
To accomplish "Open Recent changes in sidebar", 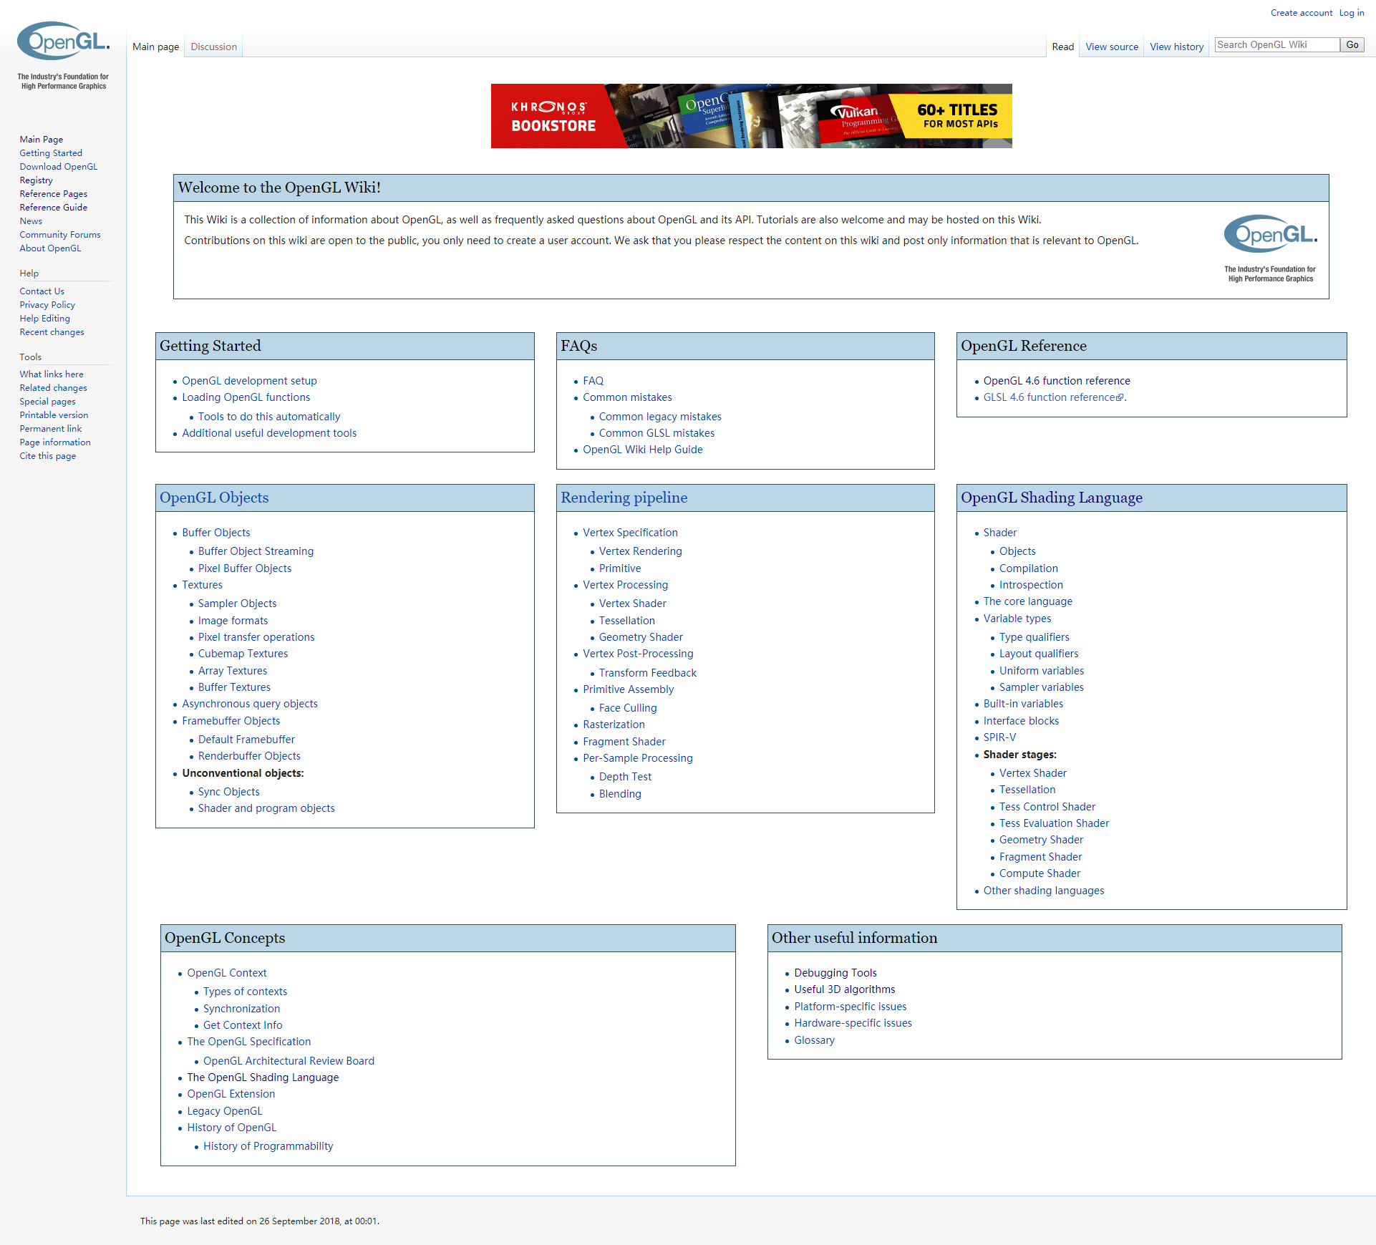I will 52,332.
